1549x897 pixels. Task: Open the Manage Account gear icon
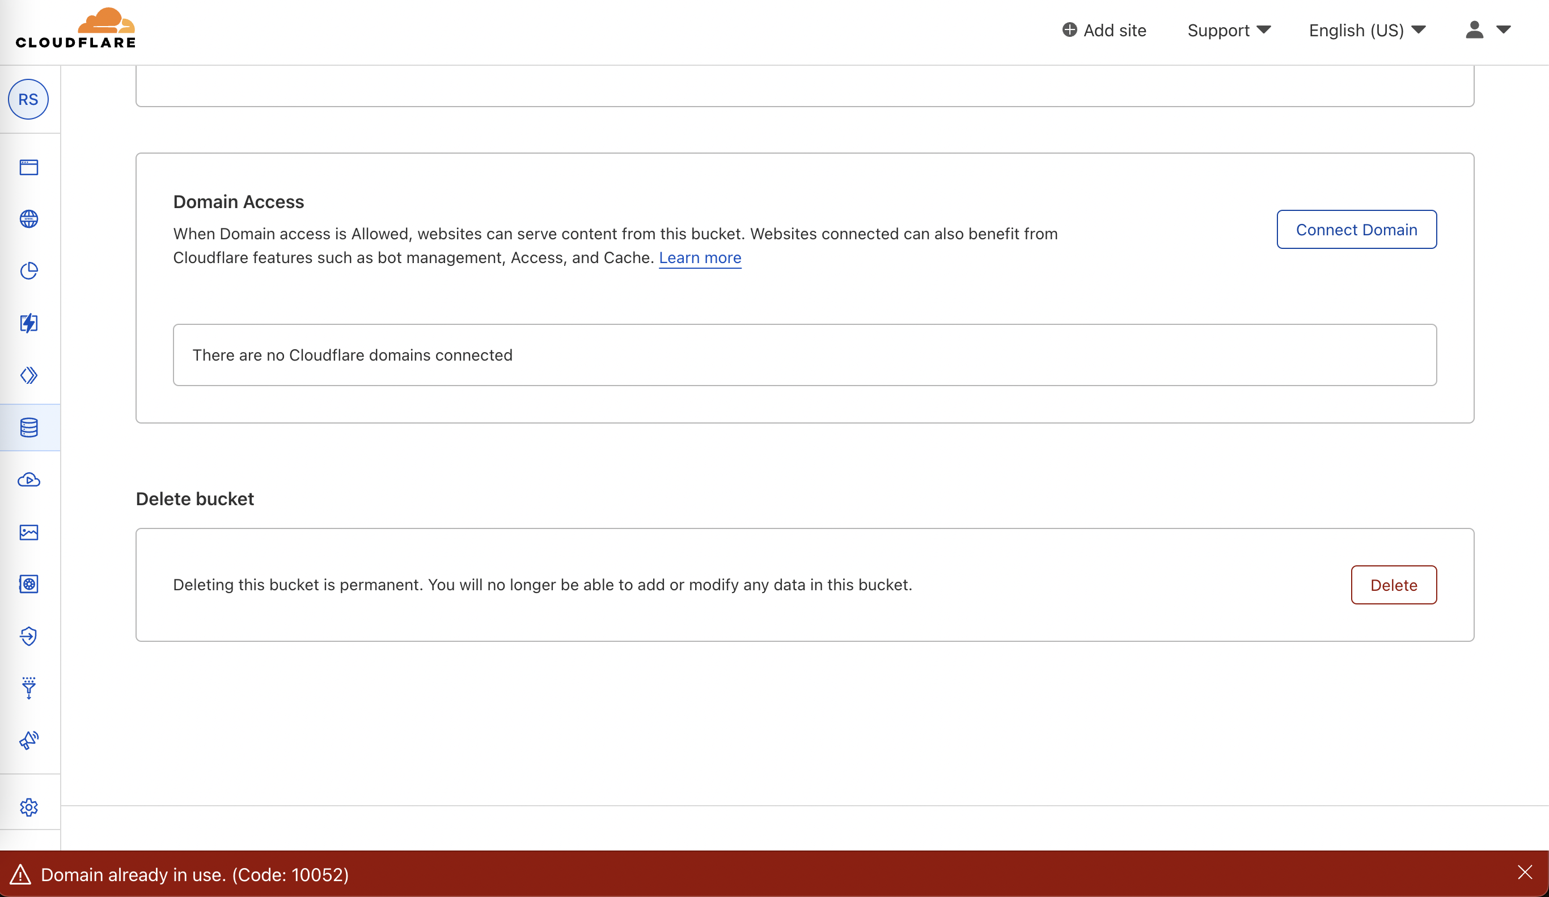click(x=29, y=807)
